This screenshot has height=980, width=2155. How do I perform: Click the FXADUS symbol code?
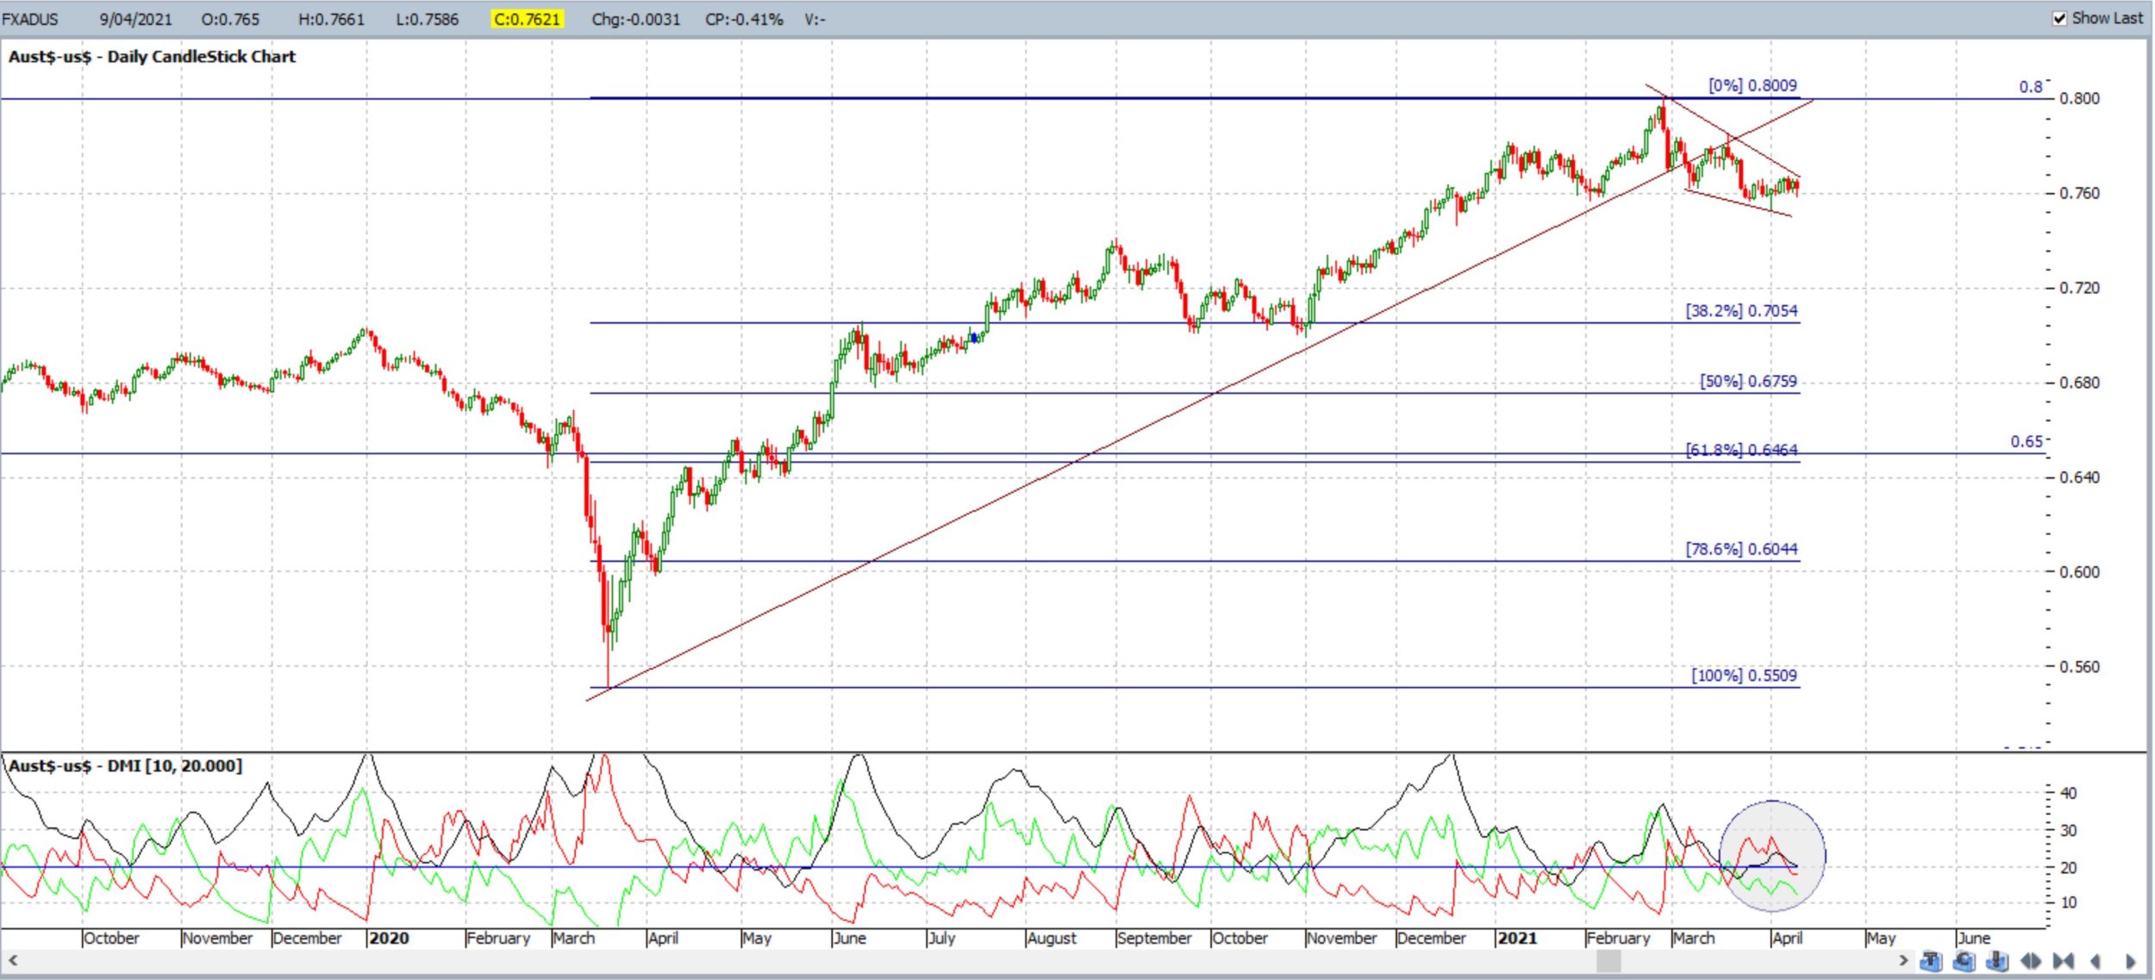(30, 19)
